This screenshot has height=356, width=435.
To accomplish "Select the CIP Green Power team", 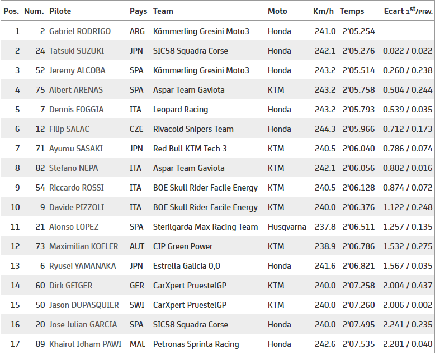I will coord(183,246).
